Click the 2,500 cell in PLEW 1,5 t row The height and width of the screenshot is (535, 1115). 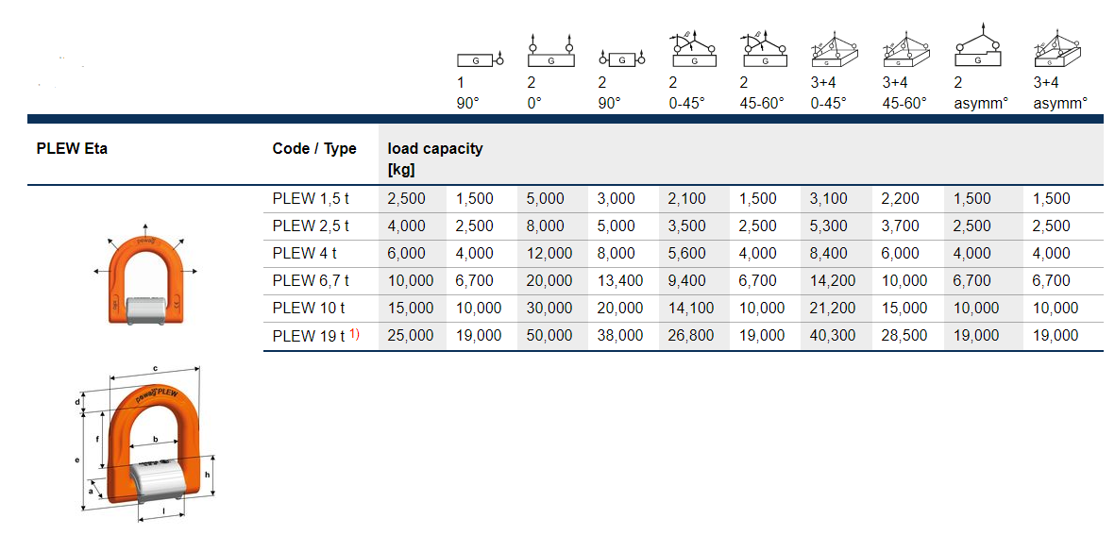407,199
